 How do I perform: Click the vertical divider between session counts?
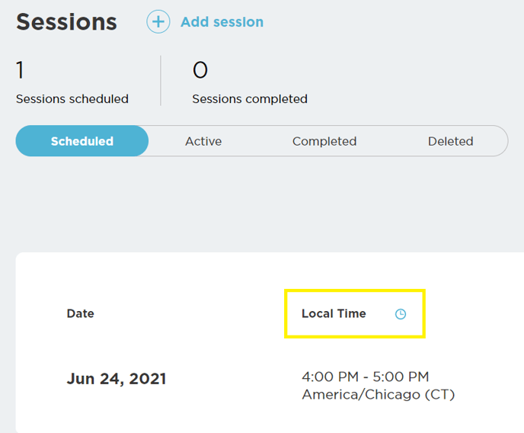tap(161, 80)
